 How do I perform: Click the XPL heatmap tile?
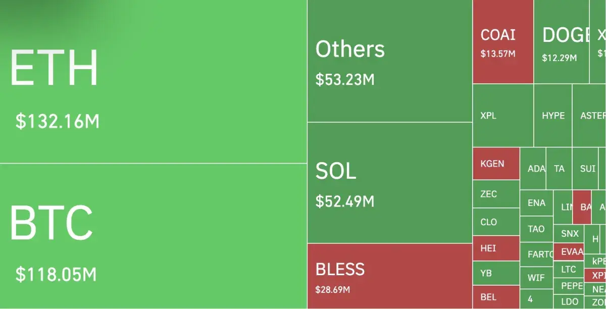[x=503, y=116]
